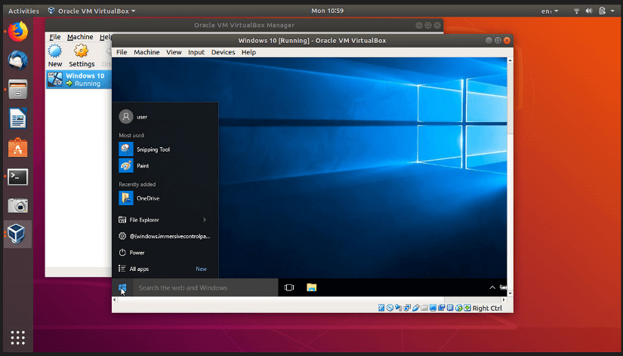Open Firefox from the Ubuntu dock
This screenshot has width=623, height=356.
18,32
